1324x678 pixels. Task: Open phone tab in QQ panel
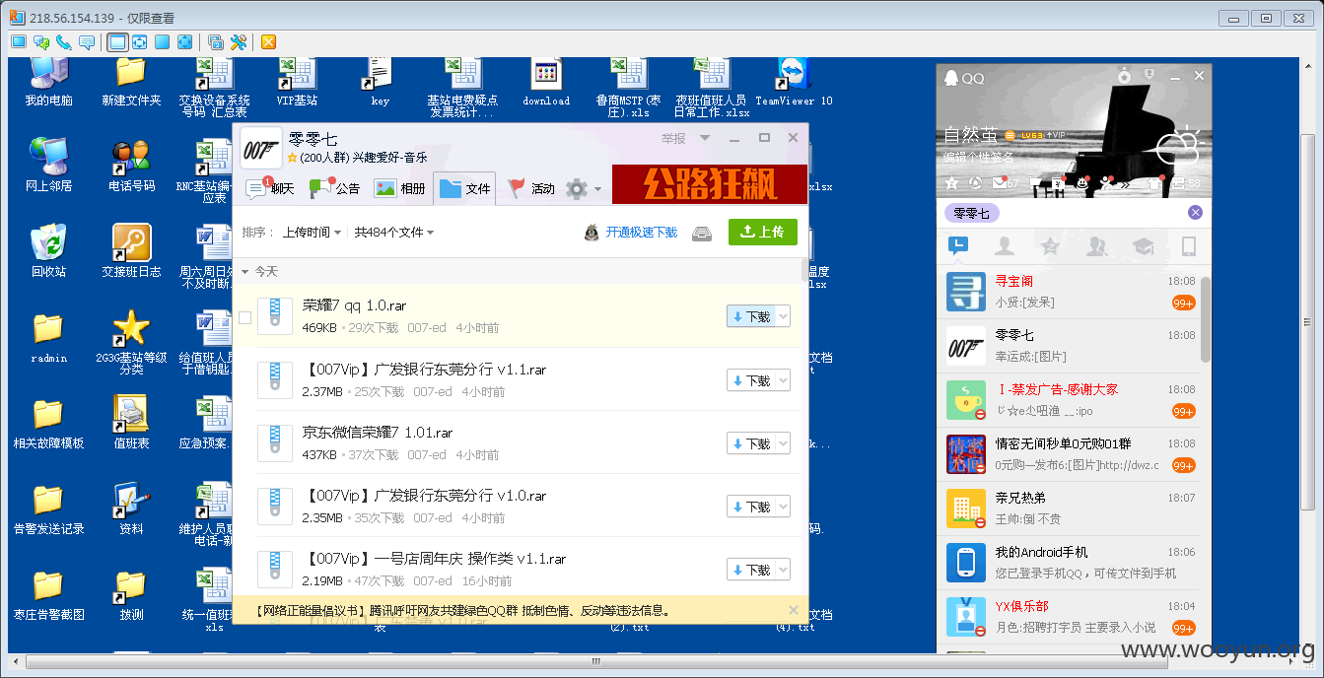coord(1189,246)
